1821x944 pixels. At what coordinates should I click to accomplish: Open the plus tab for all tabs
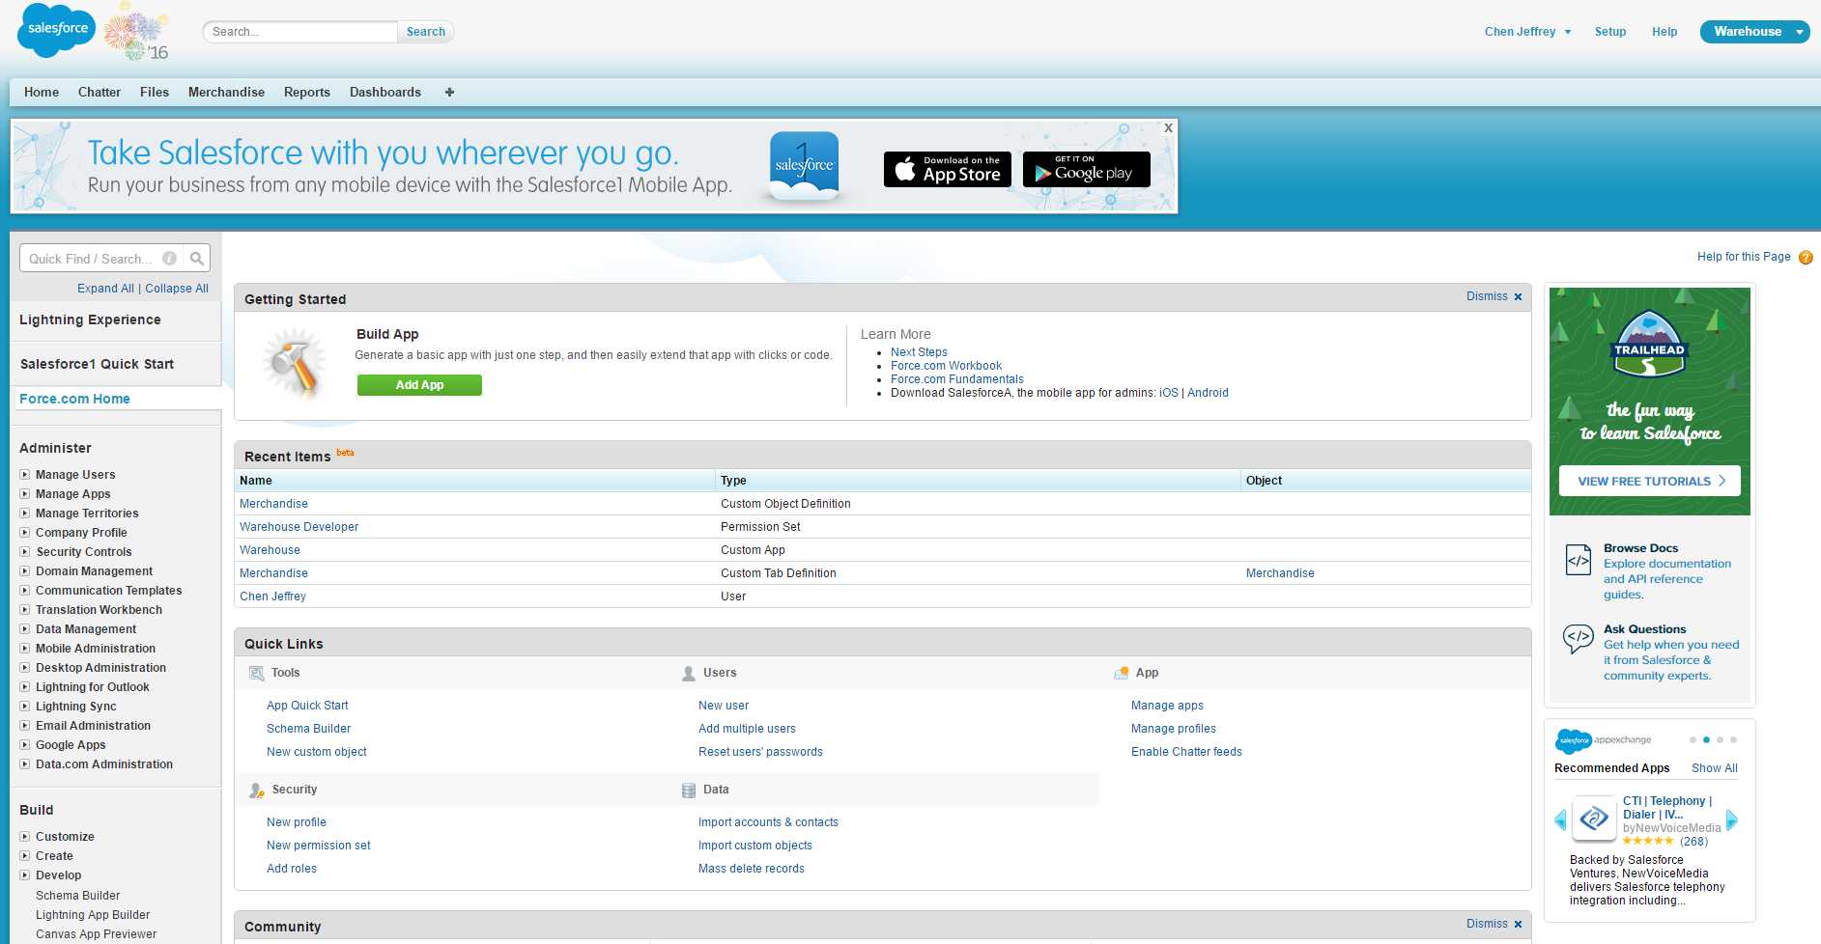pyautogui.click(x=449, y=93)
